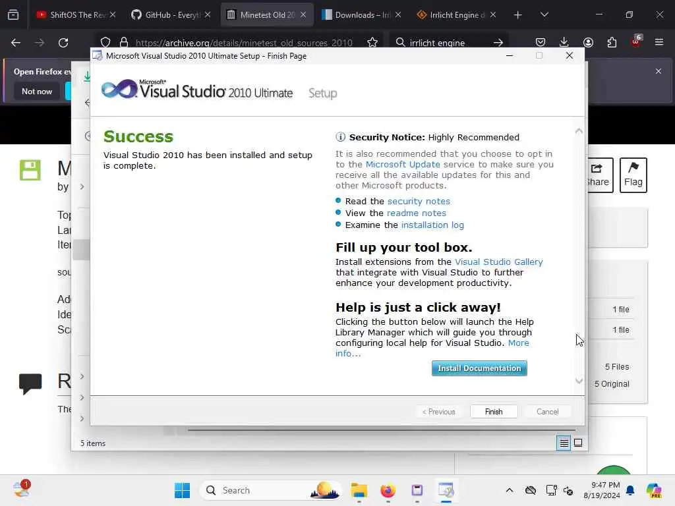Click the Flag button on archive page

pyautogui.click(x=633, y=175)
